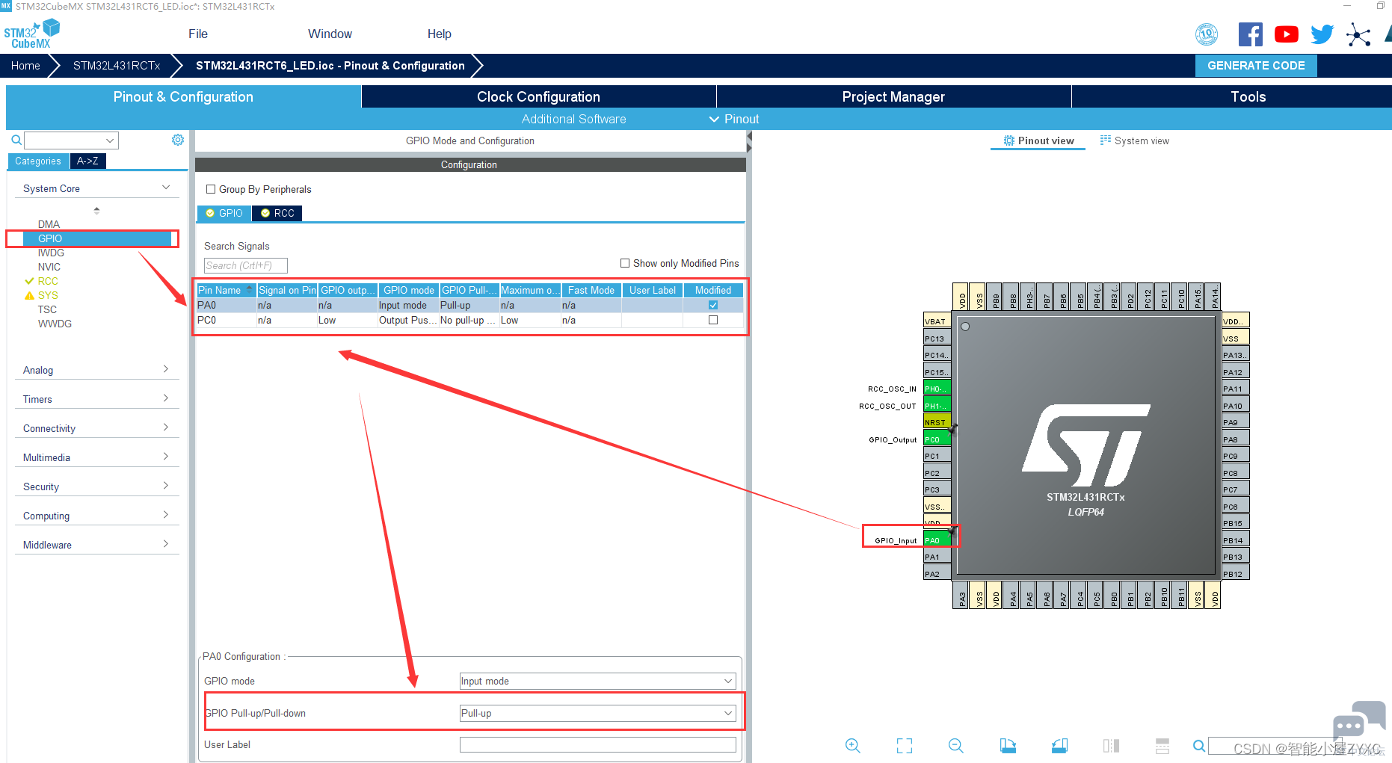Open the Pinout dropdown menu

tap(734, 119)
